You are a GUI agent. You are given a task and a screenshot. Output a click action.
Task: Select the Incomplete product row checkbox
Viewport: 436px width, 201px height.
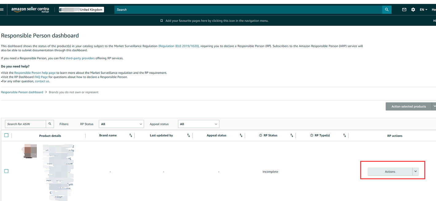coord(6,171)
